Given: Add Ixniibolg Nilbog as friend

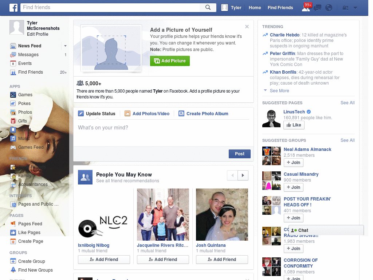Looking at the screenshot, I should (104, 260).
